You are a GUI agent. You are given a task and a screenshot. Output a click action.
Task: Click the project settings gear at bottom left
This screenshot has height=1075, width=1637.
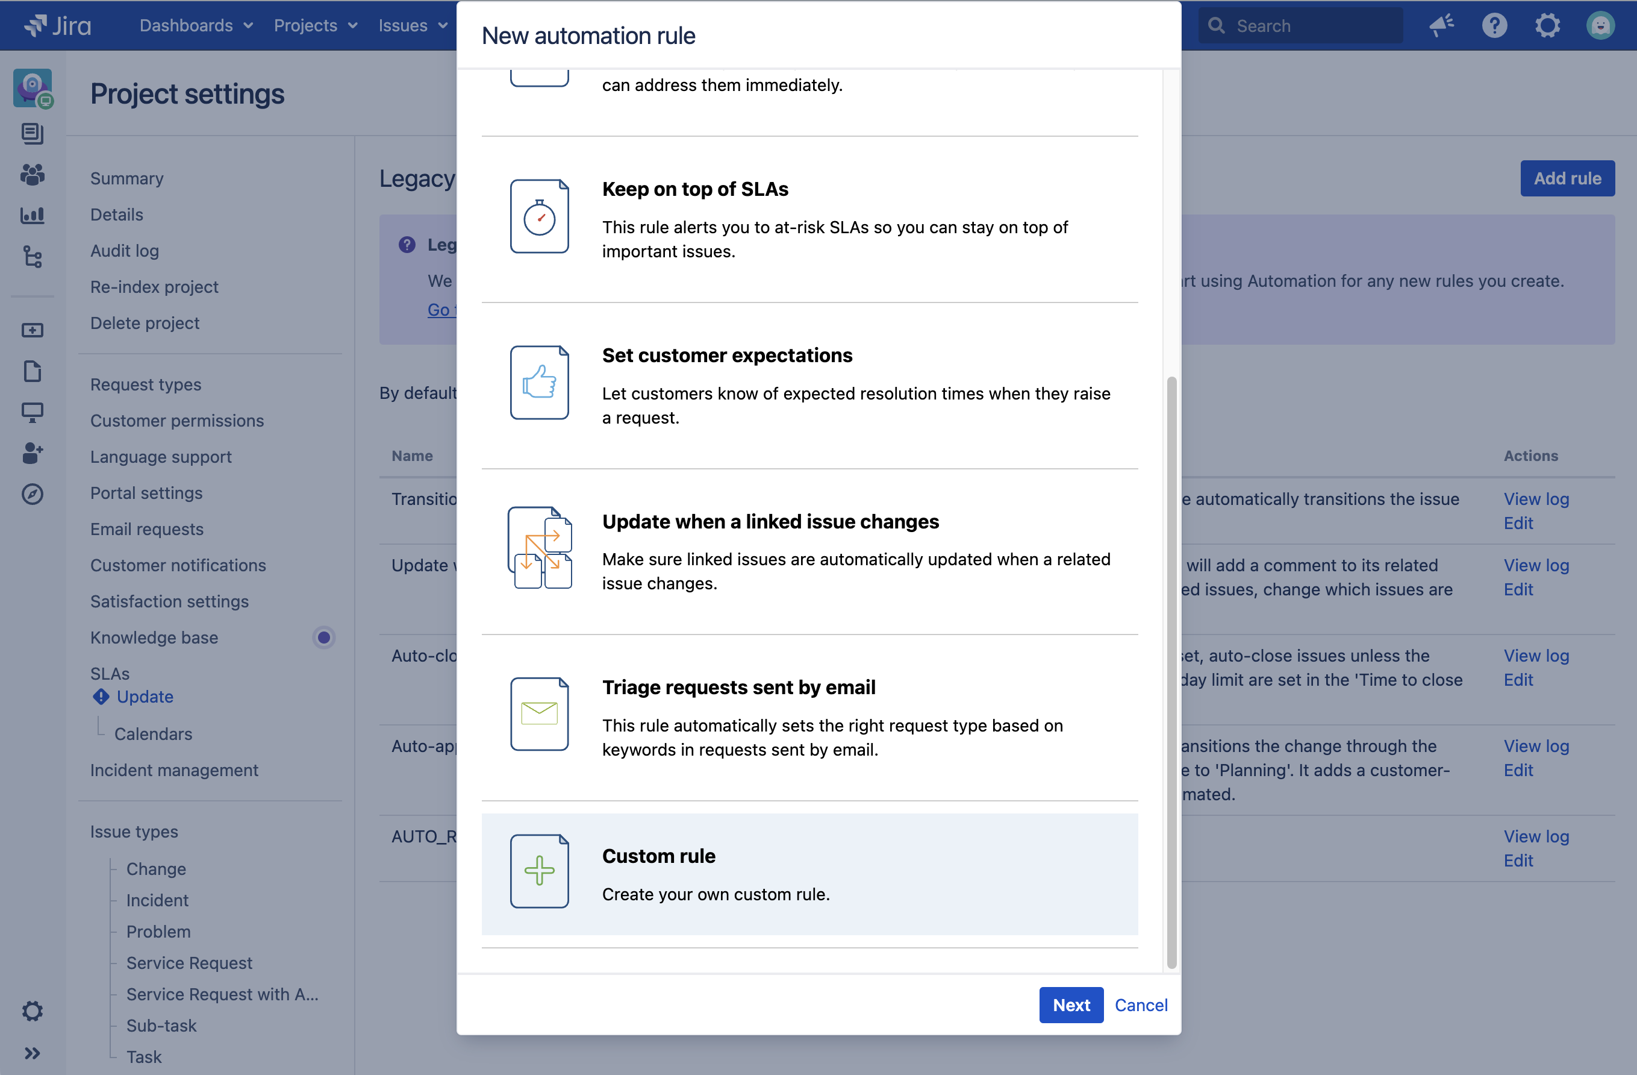coord(33,1011)
